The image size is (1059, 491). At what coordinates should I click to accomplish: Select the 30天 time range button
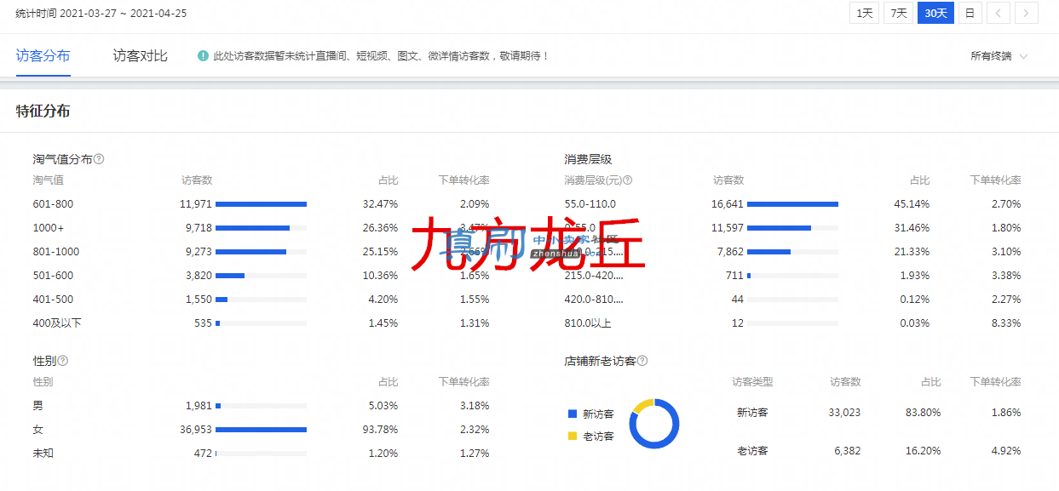[935, 13]
